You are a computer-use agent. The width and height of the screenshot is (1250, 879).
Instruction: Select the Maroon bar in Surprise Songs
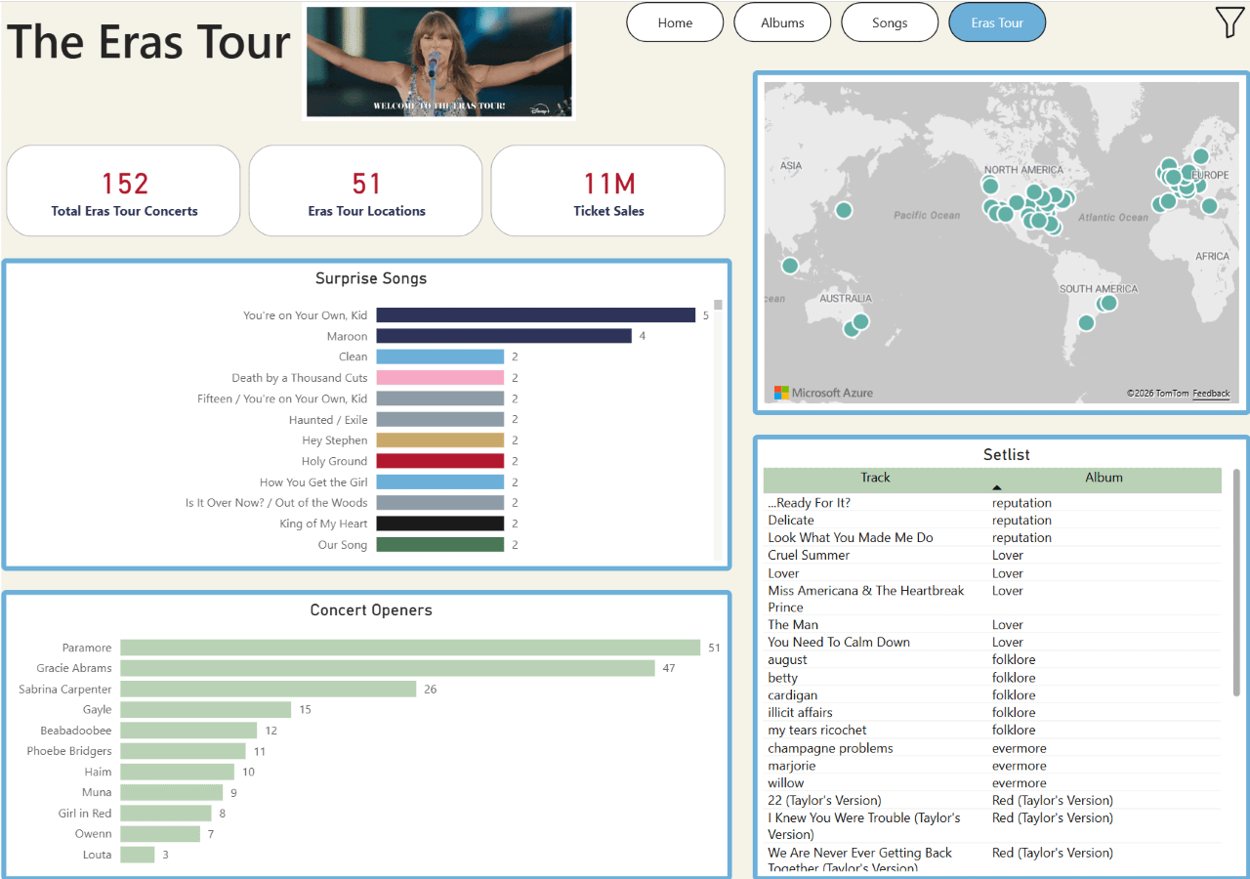click(x=504, y=336)
